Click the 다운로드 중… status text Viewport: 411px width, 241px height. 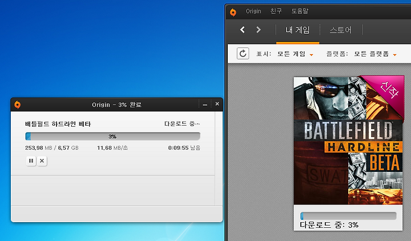(x=182, y=123)
